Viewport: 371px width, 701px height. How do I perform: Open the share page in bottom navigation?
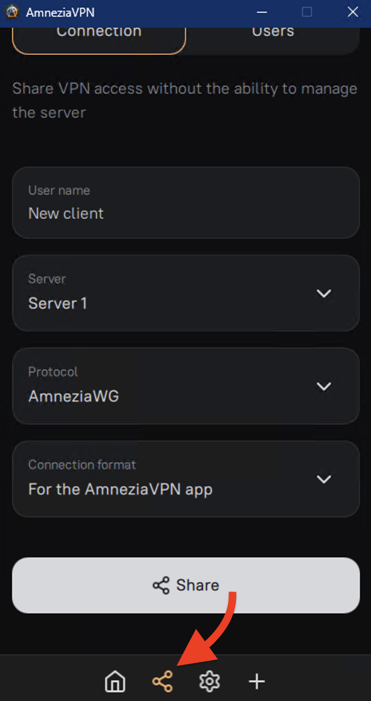tap(162, 681)
